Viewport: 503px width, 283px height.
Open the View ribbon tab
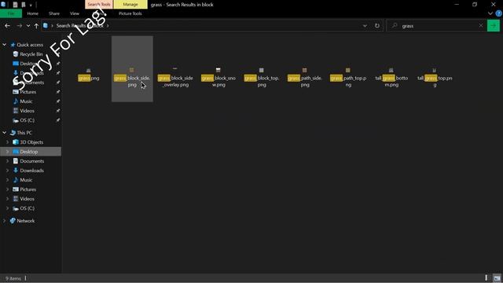point(75,13)
